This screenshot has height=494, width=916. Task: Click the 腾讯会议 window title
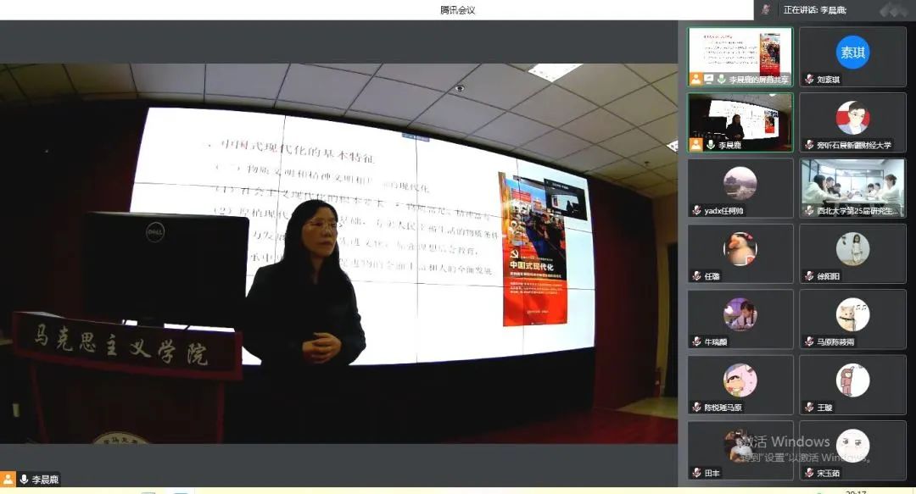[x=457, y=10]
